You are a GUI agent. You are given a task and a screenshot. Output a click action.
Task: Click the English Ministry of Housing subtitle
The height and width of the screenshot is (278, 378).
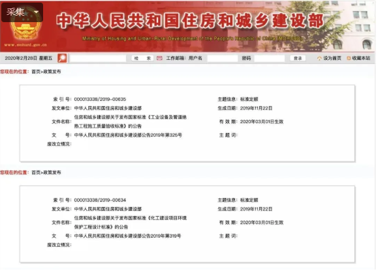(x=192, y=38)
